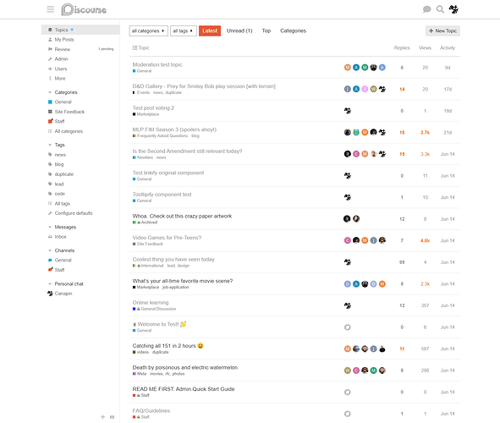500x423 pixels.
Task: Open Whoa. Check out this crazy paper artwork
Action: pyautogui.click(x=182, y=216)
